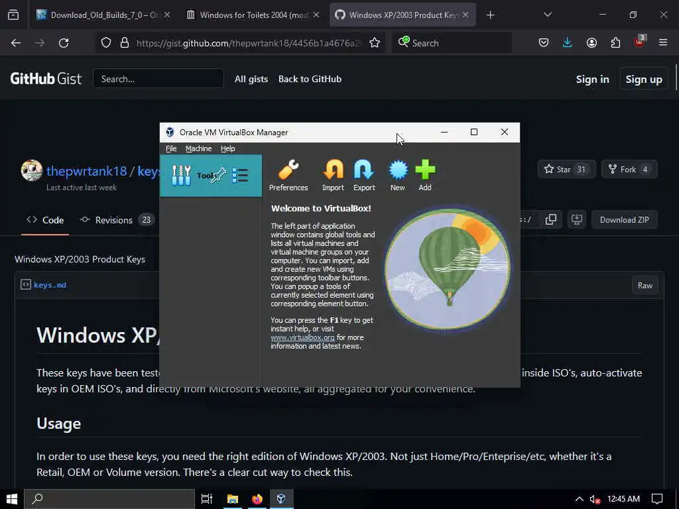Viewport: 679px width, 509px height.
Task: View the Raw file
Action: [645, 285]
